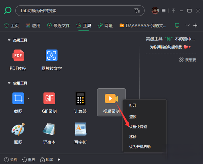Open the 计算器 calculator

tap(81, 103)
